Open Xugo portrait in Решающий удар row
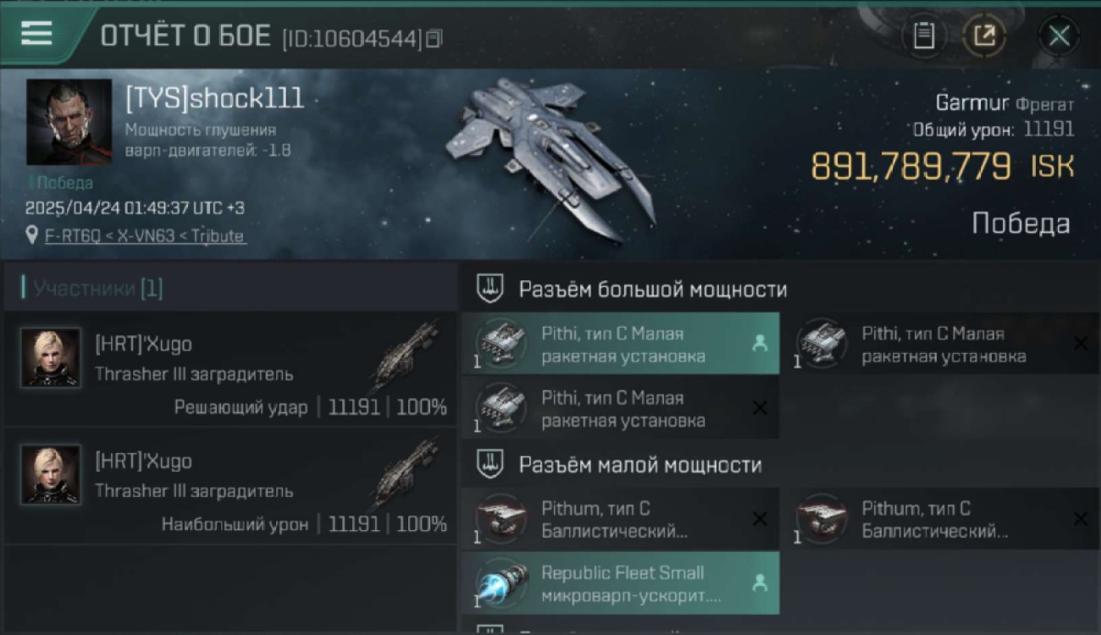The image size is (1101, 635). [51, 357]
